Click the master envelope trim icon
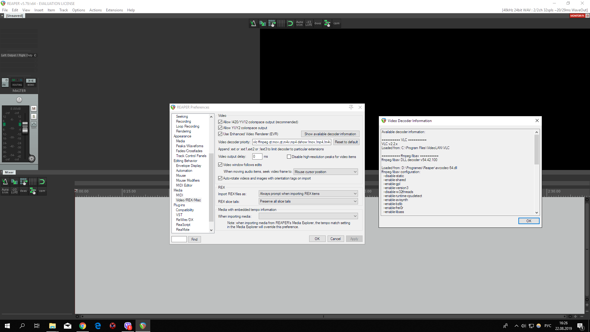590x332 pixels. 34,124
